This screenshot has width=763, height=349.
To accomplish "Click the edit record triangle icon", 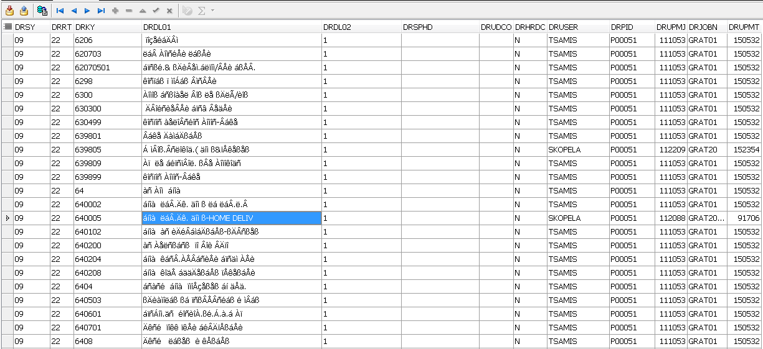I will pos(143,11).
